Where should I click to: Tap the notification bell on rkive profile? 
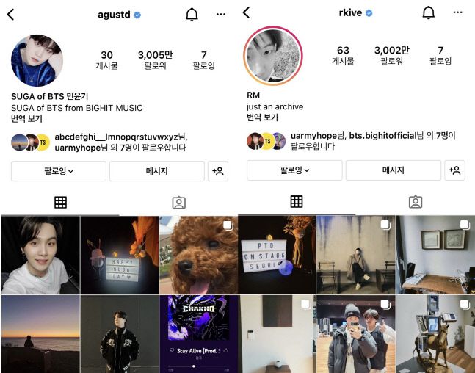point(428,12)
